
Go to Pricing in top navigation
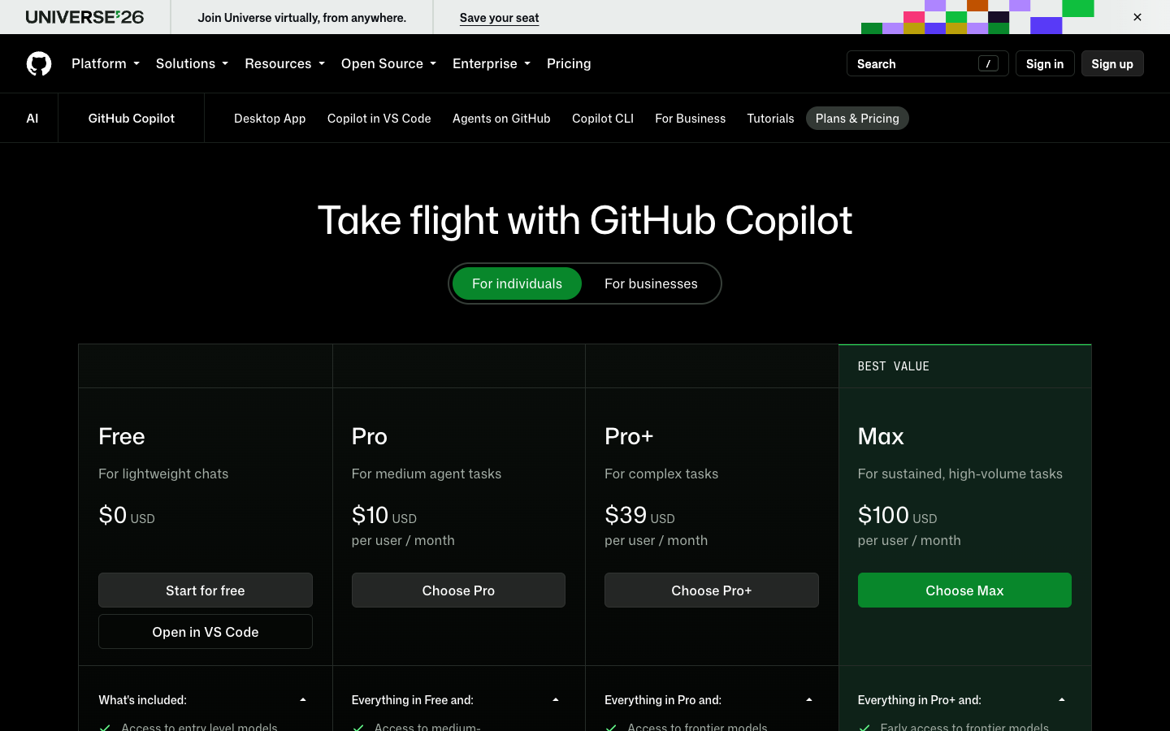coord(569,63)
